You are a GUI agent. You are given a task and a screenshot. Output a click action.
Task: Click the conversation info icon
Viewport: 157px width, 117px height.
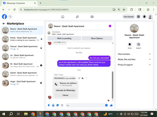110,26
